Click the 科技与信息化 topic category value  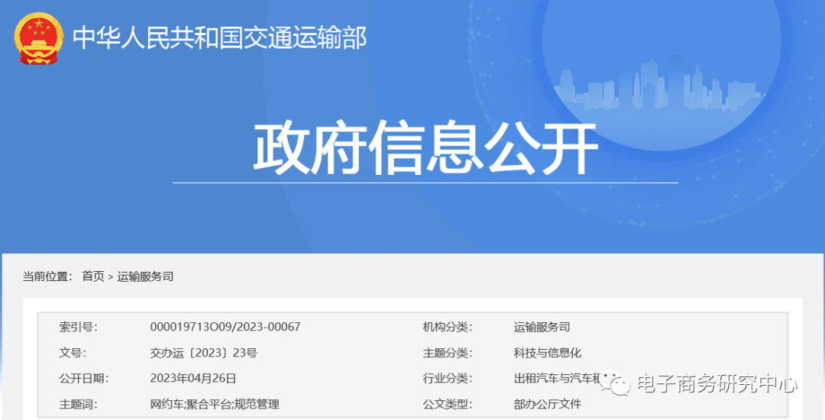(x=548, y=353)
